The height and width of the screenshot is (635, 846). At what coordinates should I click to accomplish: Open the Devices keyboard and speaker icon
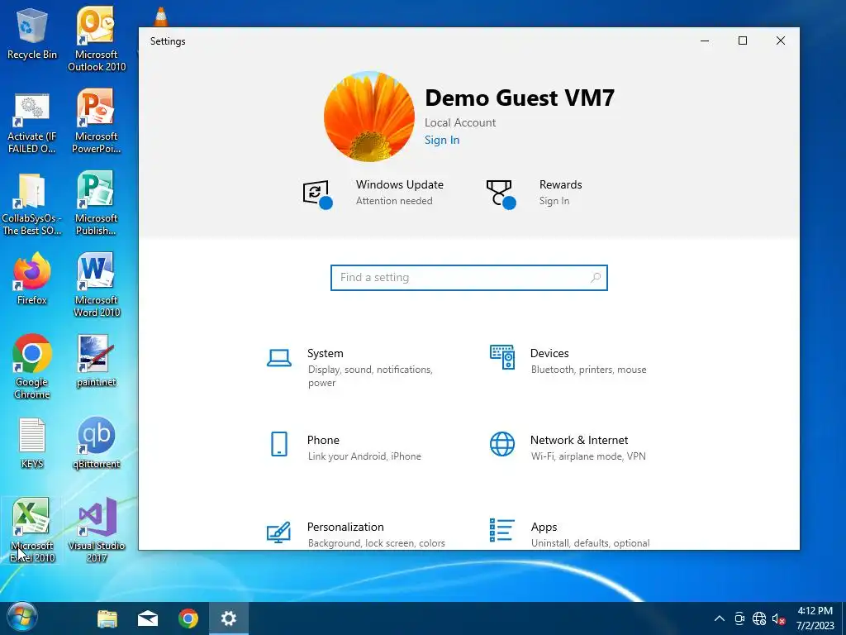(x=502, y=357)
